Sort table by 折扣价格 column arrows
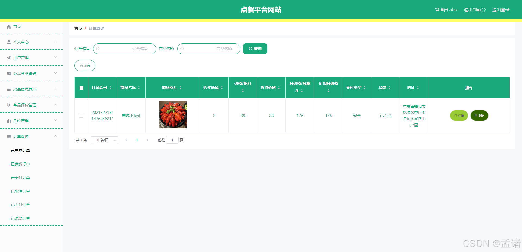 (x=279, y=88)
